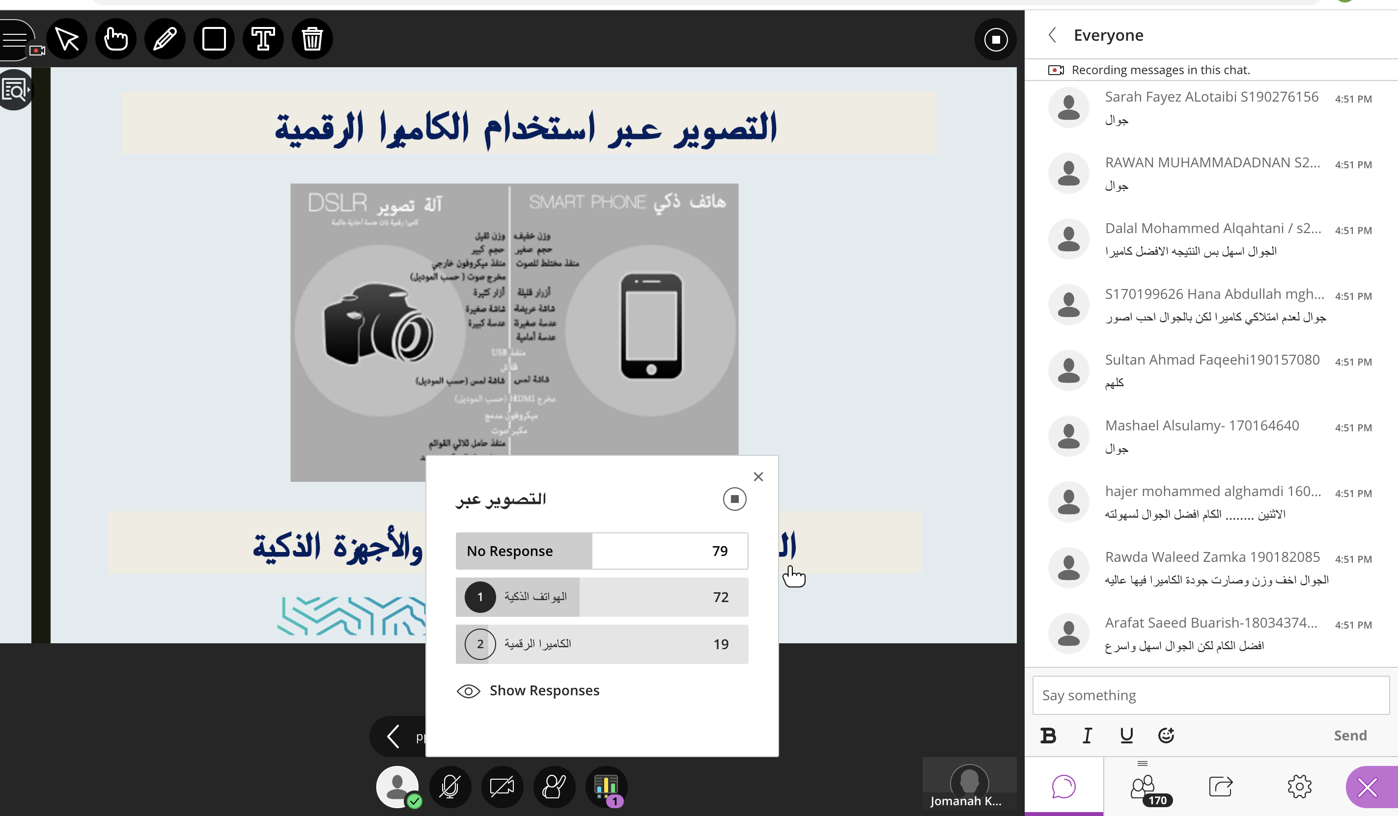Select the pencil drawing tool
Screen dimensions: 1398x816
(x=165, y=39)
